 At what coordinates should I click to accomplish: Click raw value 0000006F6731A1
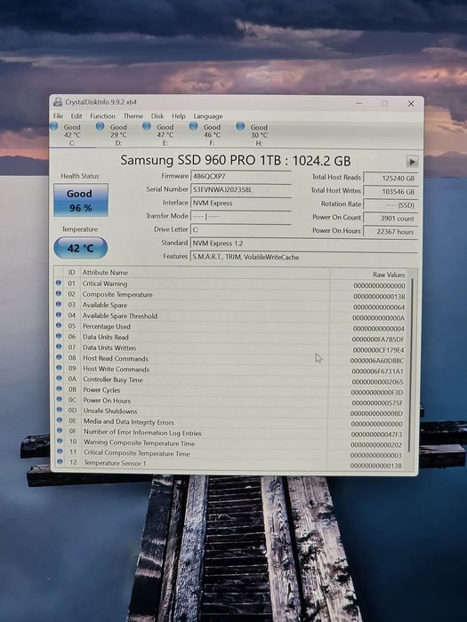pyautogui.click(x=377, y=371)
